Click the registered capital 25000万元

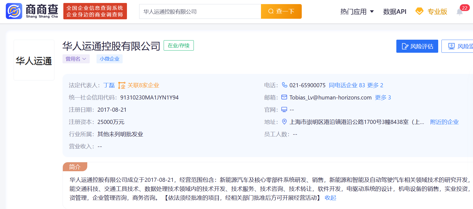[111, 122]
